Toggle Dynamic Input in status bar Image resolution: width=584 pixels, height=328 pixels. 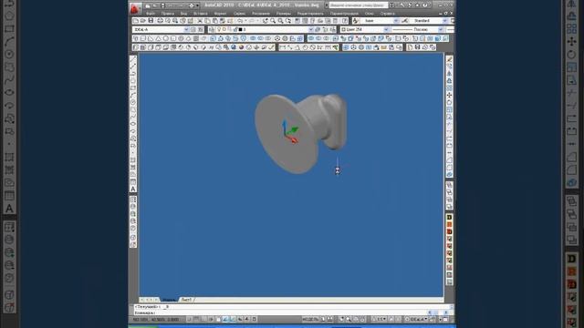tap(240, 320)
